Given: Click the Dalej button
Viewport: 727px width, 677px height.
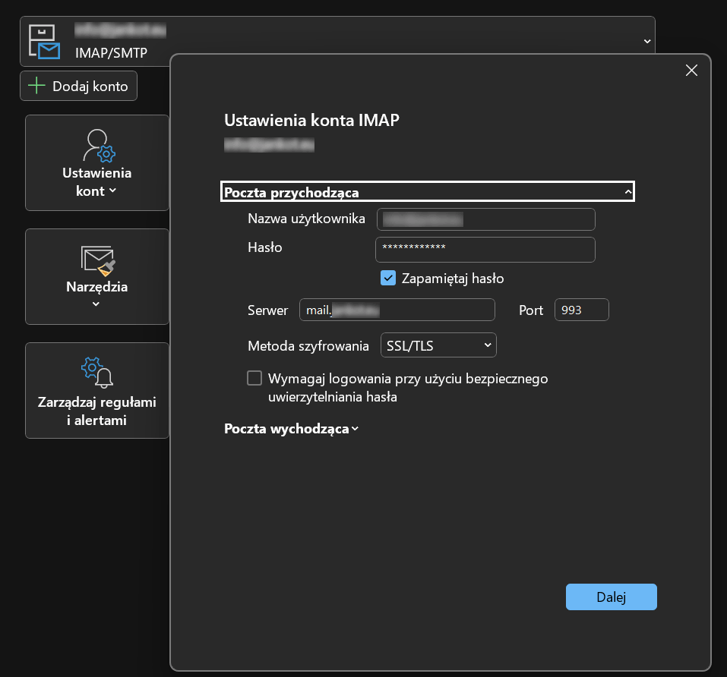Looking at the screenshot, I should tap(611, 597).
